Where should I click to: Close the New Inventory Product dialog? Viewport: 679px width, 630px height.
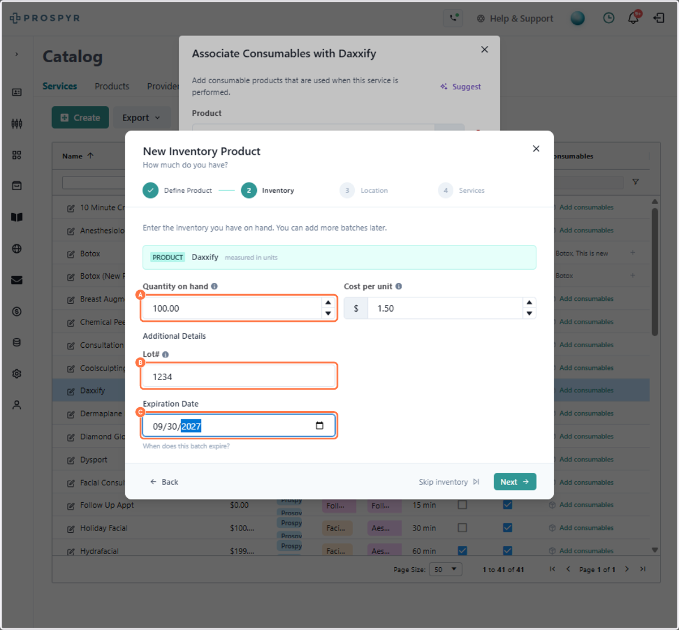tap(536, 149)
